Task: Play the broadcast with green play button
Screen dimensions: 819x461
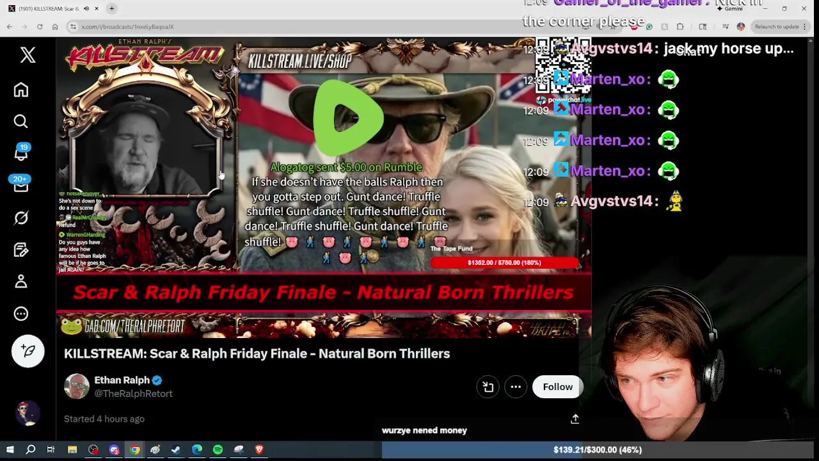Action: click(348, 117)
